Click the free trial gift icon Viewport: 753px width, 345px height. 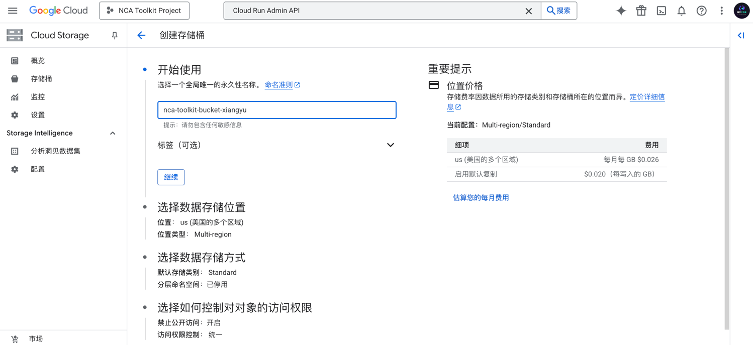coord(641,10)
